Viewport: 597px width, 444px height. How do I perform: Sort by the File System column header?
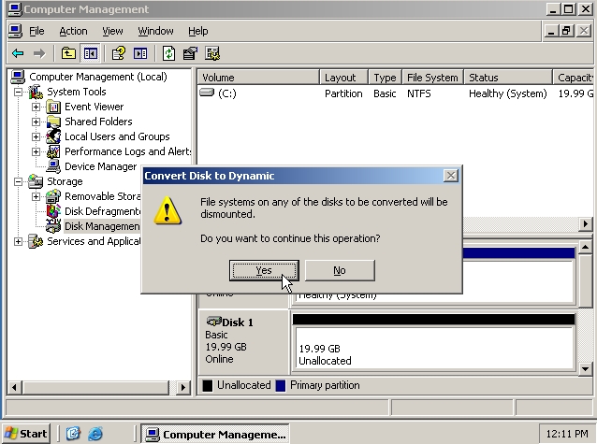[432, 78]
